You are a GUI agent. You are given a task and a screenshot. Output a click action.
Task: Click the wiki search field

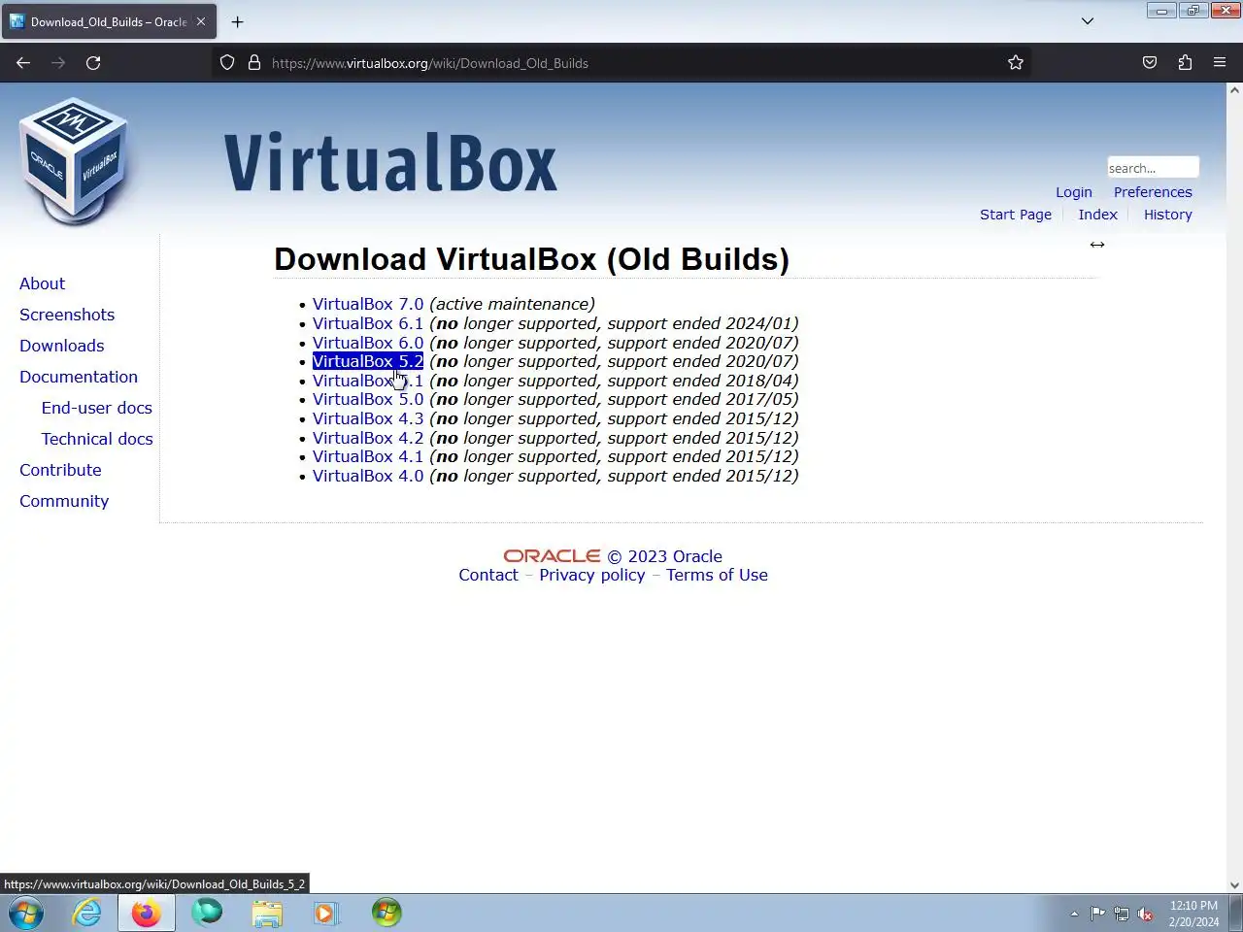point(1153,168)
